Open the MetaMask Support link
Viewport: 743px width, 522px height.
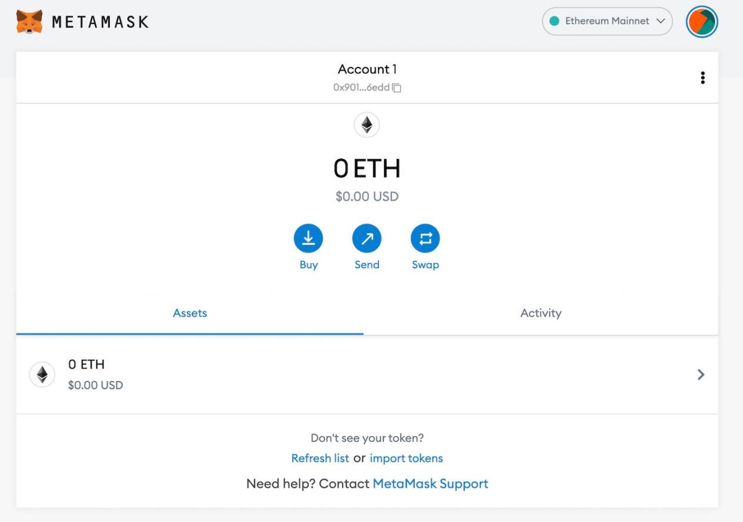[x=431, y=484]
